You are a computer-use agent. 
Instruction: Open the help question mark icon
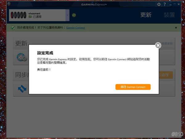[165, 4]
